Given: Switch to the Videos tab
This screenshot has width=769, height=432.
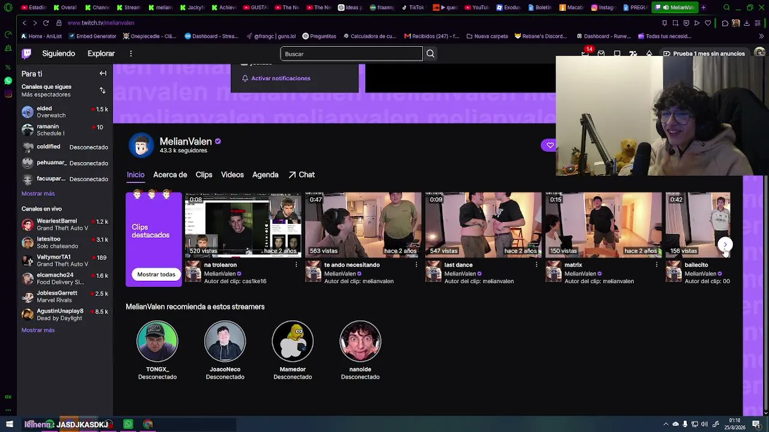Looking at the screenshot, I should 233,175.
